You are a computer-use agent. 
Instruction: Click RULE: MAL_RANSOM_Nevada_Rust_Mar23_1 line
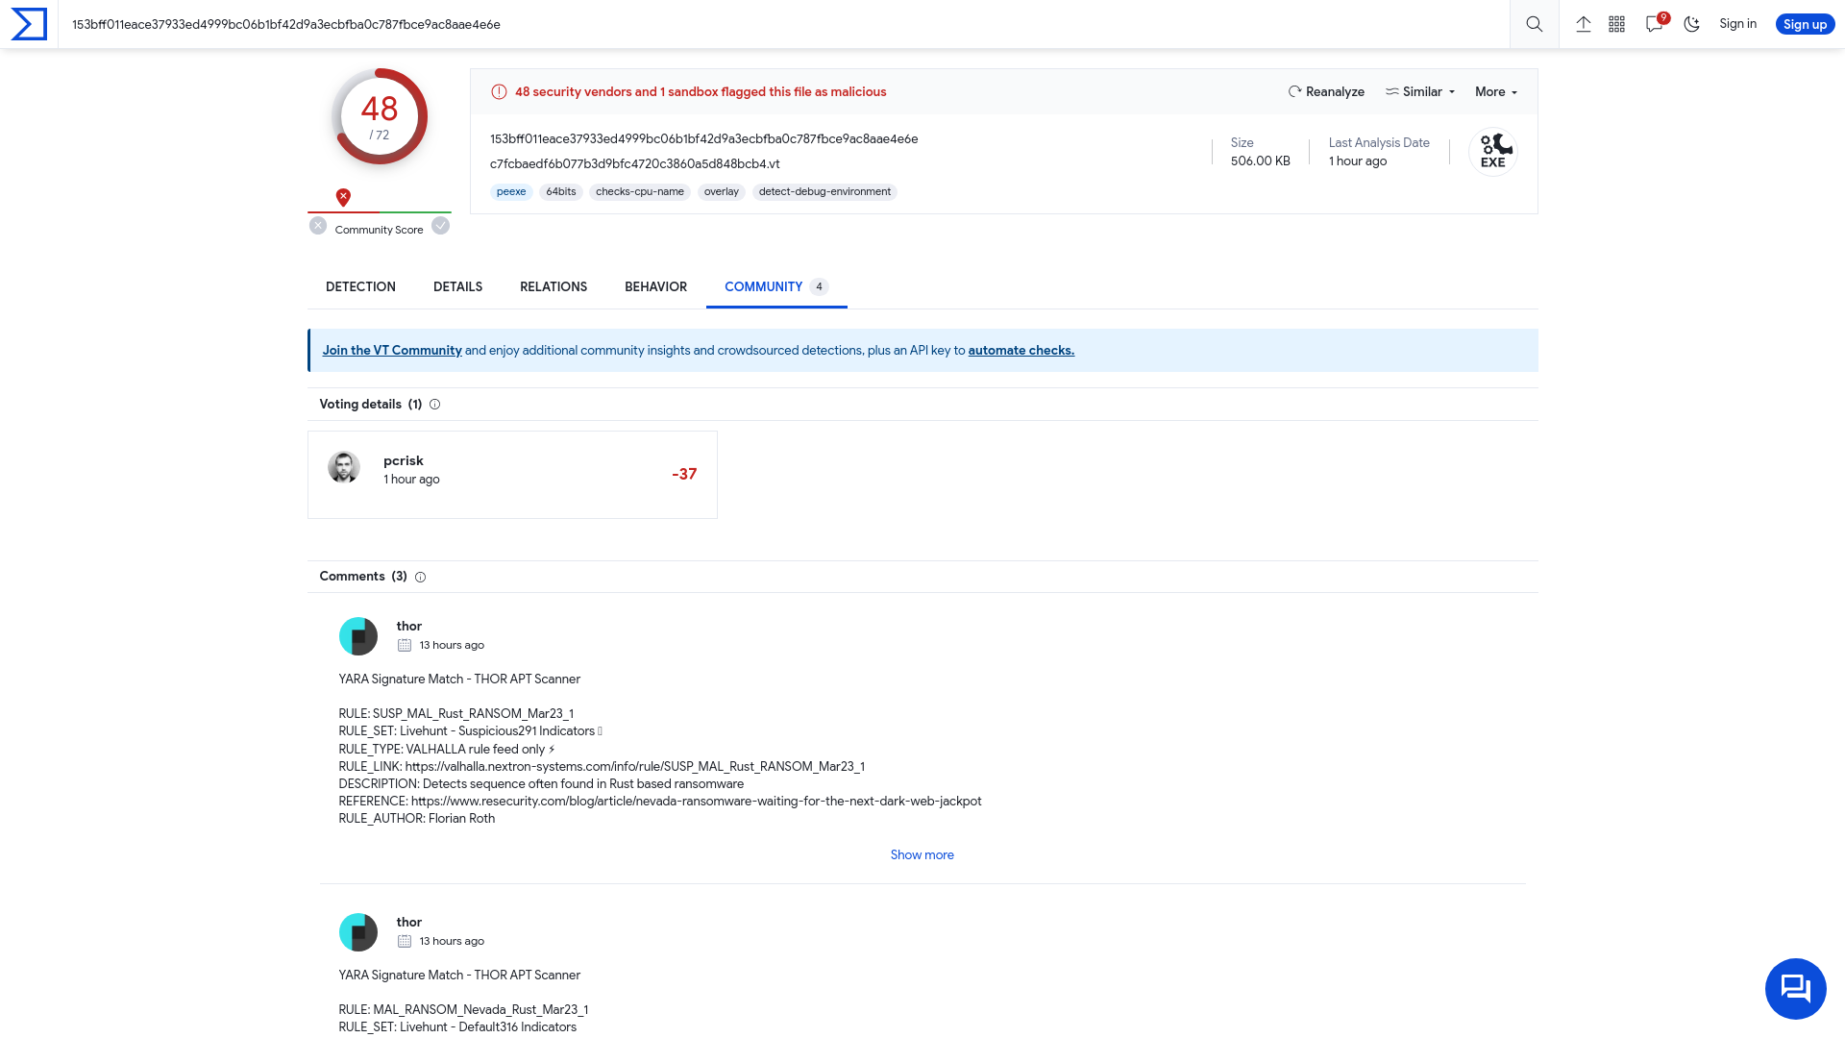[x=463, y=1010]
